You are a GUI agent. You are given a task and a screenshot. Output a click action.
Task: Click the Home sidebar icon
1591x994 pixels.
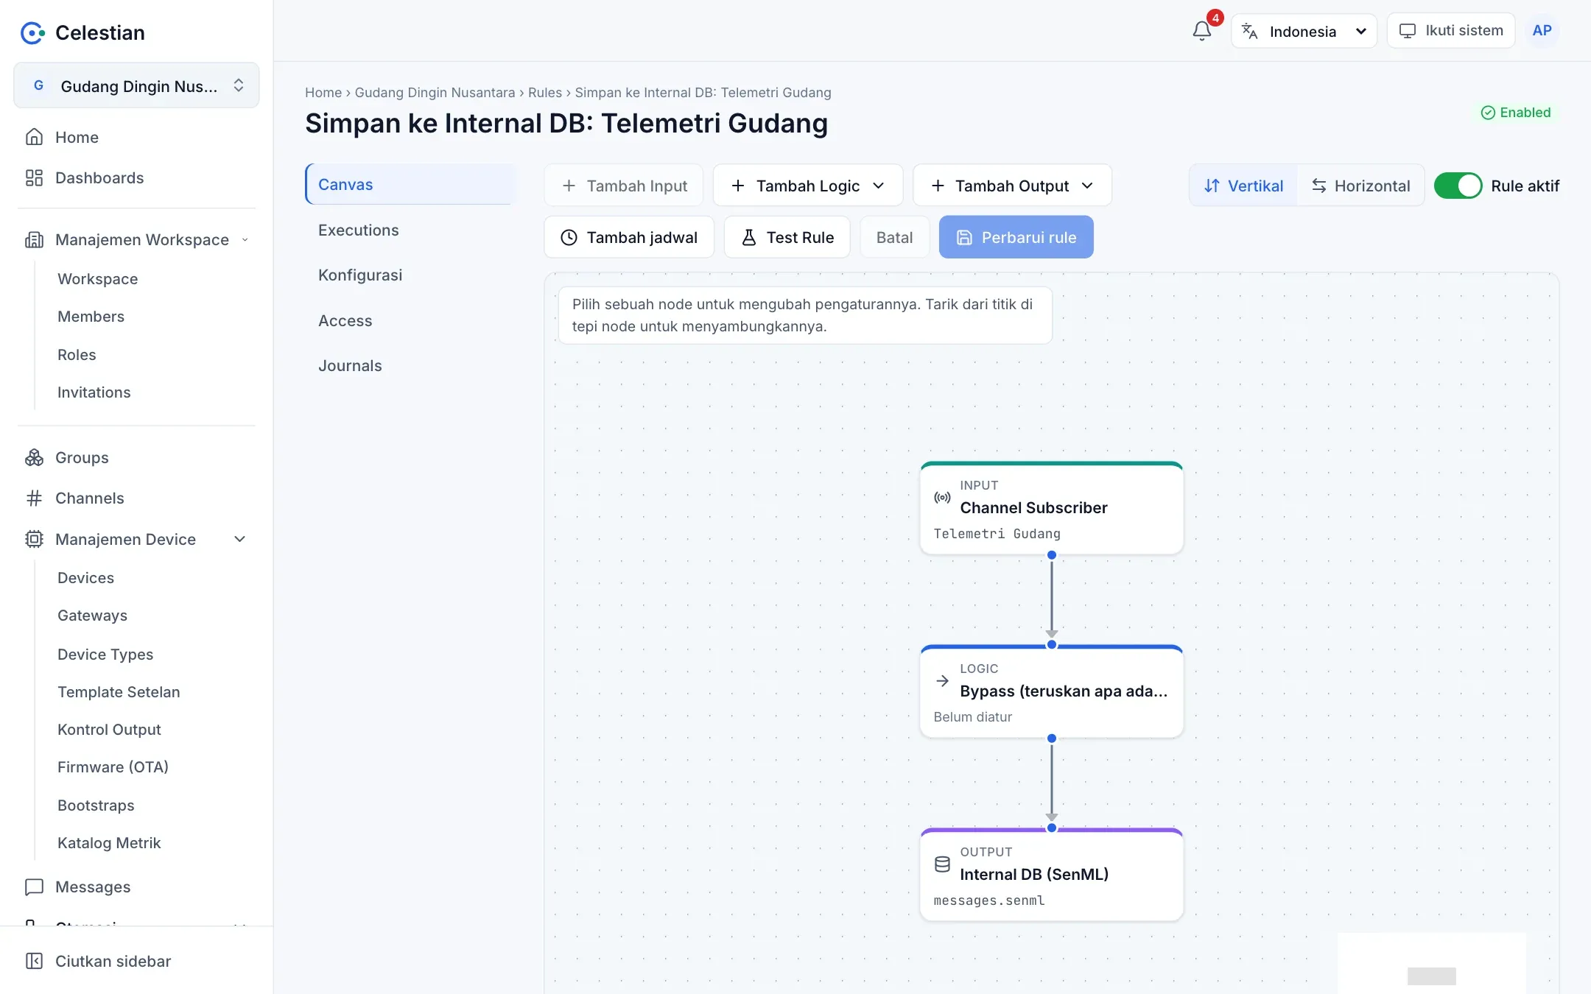point(34,137)
